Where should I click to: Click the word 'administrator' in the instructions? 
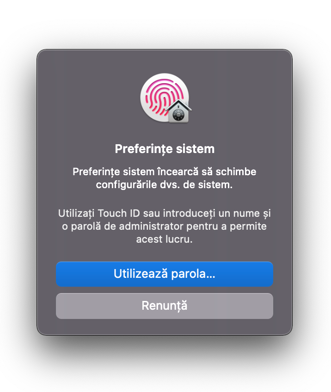151,227
